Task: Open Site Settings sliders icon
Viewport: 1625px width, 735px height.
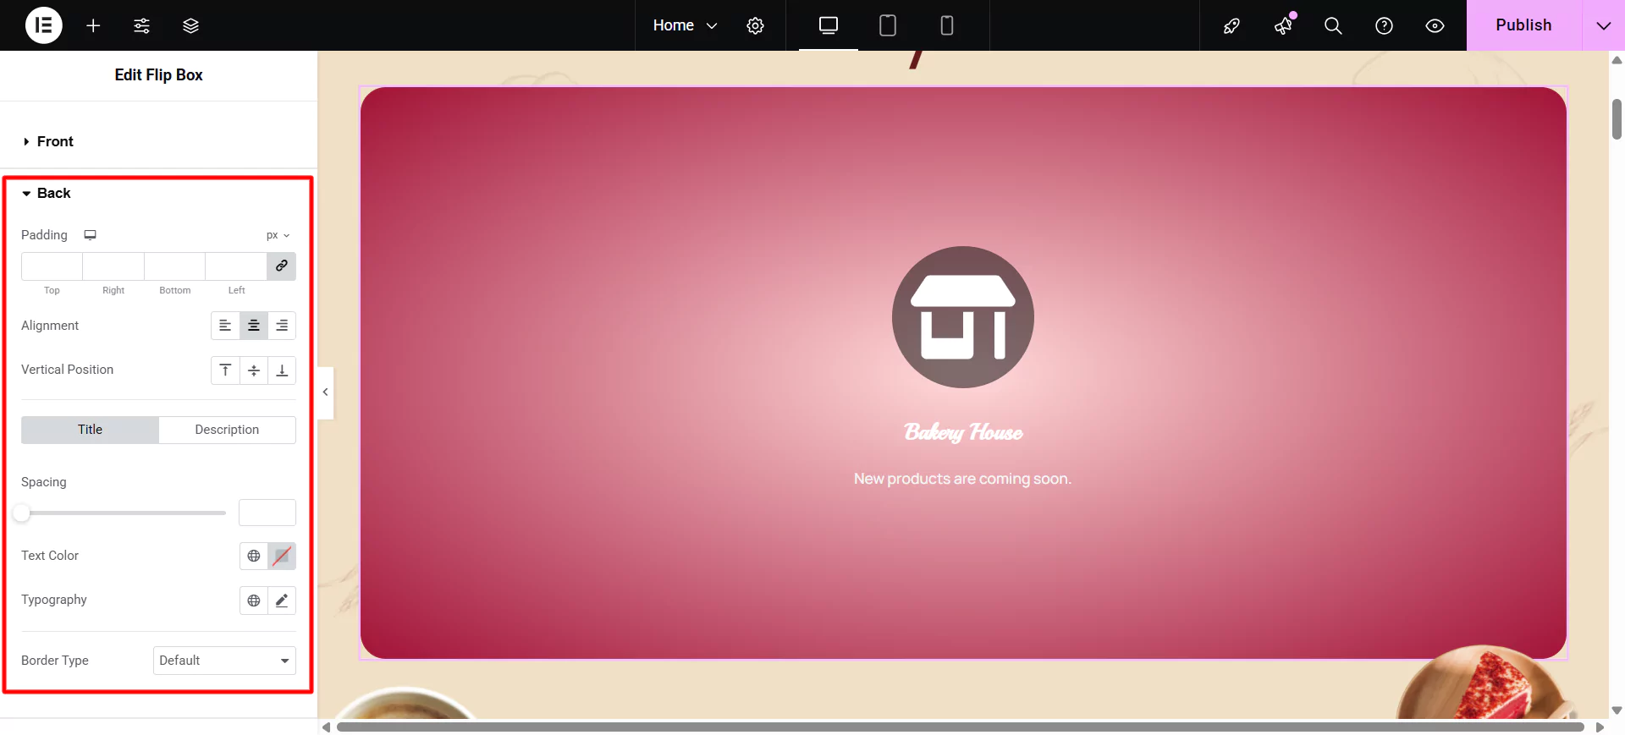Action: click(141, 25)
